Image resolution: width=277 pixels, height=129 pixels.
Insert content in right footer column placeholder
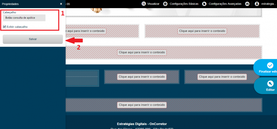[222, 77]
